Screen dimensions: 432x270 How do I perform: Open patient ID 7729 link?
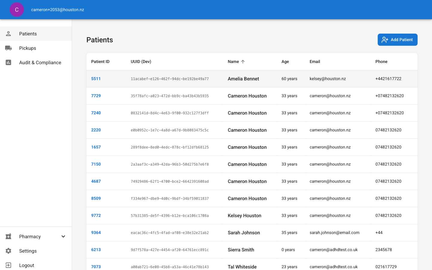click(x=96, y=96)
